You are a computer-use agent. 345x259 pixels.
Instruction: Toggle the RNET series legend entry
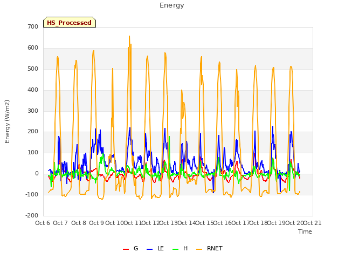click(209, 249)
